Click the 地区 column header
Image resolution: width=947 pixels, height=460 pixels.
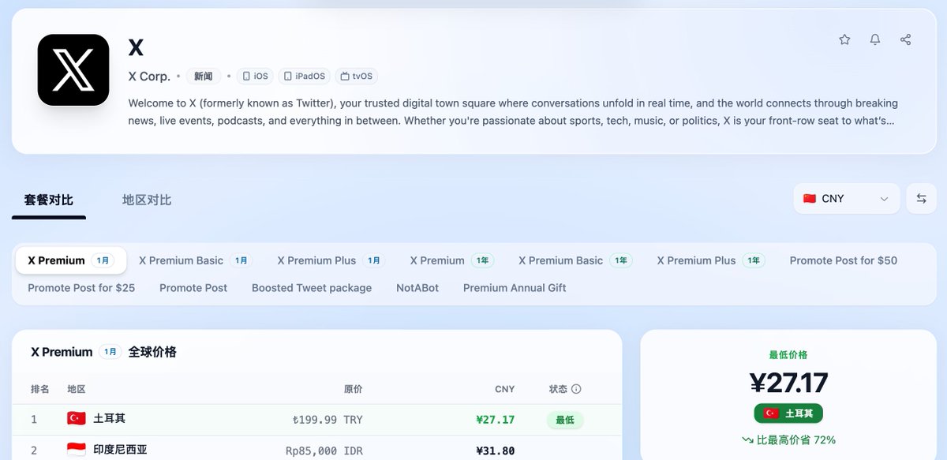click(x=77, y=389)
